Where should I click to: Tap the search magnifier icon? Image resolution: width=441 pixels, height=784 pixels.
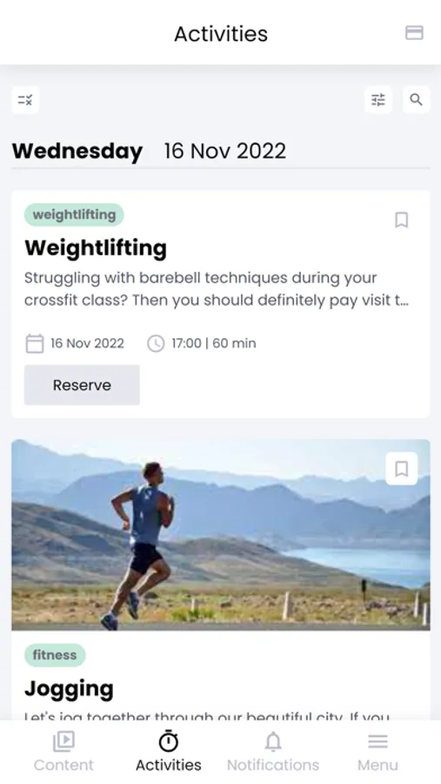[416, 100]
